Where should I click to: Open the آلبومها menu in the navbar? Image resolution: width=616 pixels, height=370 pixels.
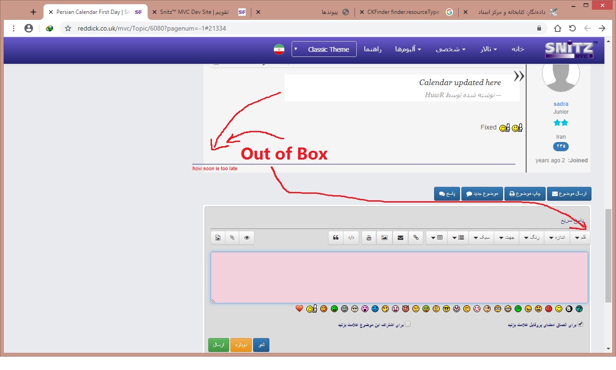408,49
